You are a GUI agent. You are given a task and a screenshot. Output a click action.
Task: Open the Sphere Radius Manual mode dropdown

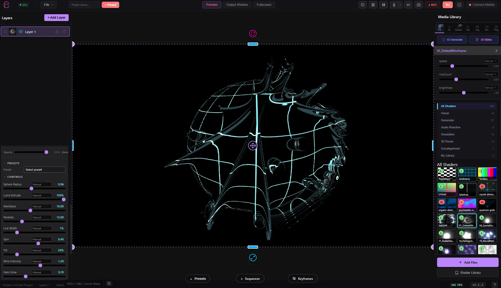(41, 184)
